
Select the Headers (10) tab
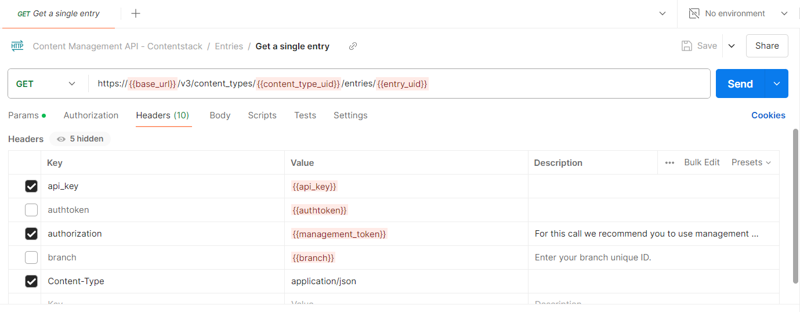pyautogui.click(x=162, y=115)
